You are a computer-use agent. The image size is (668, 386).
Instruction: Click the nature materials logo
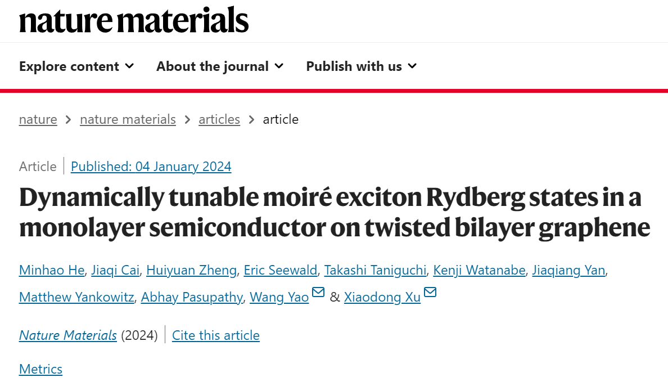coord(134,20)
